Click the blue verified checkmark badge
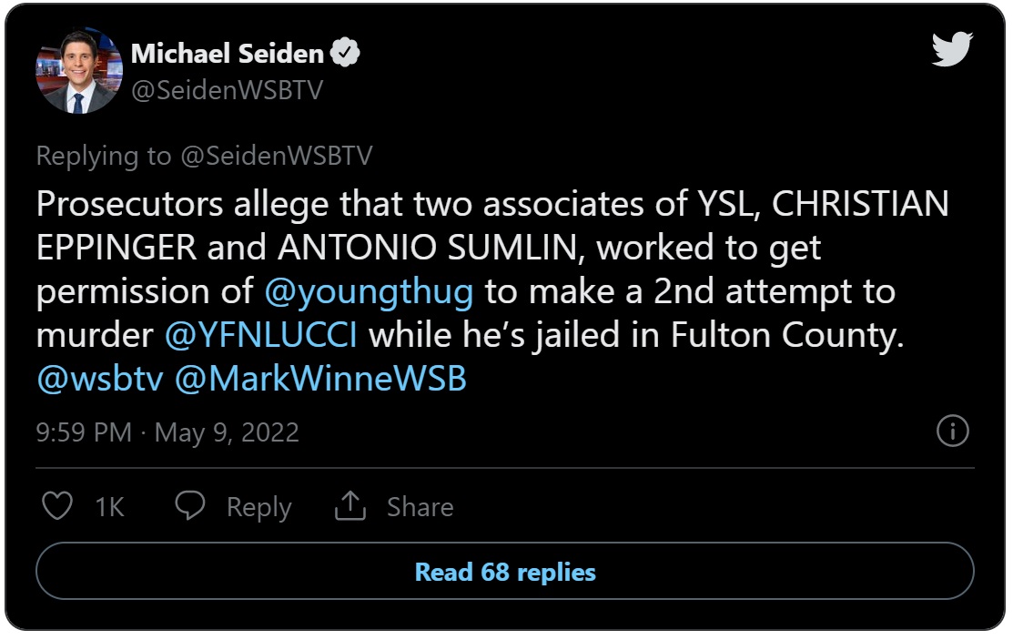The height and width of the screenshot is (640, 1013). pos(346,53)
